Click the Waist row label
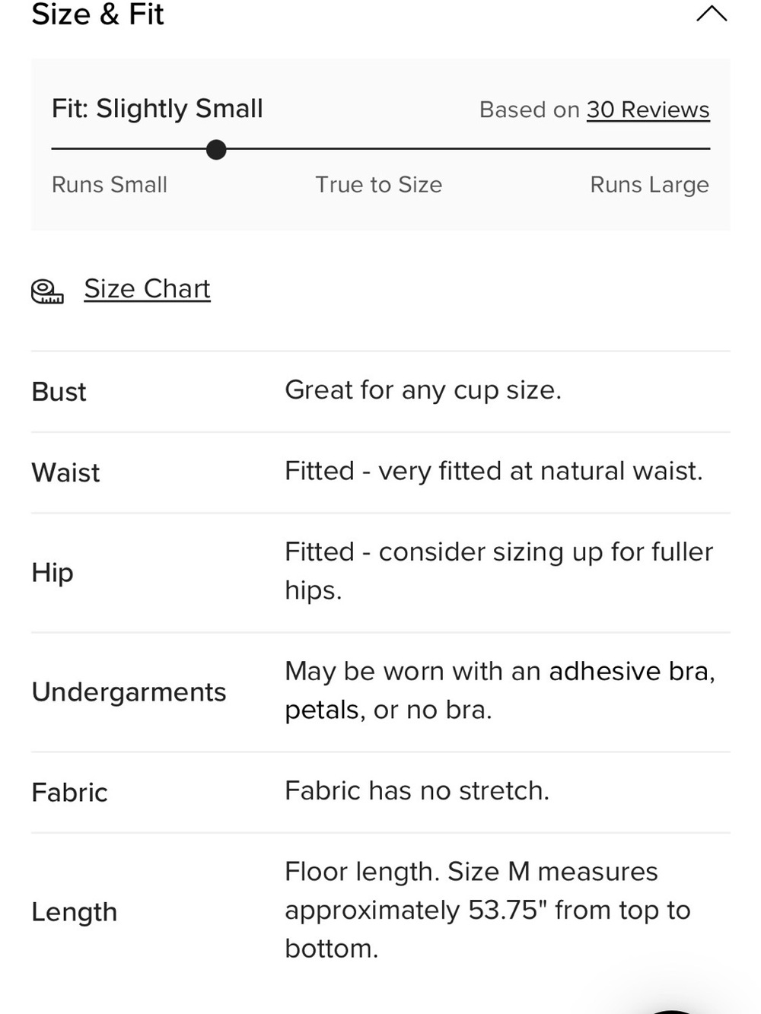 [65, 472]
